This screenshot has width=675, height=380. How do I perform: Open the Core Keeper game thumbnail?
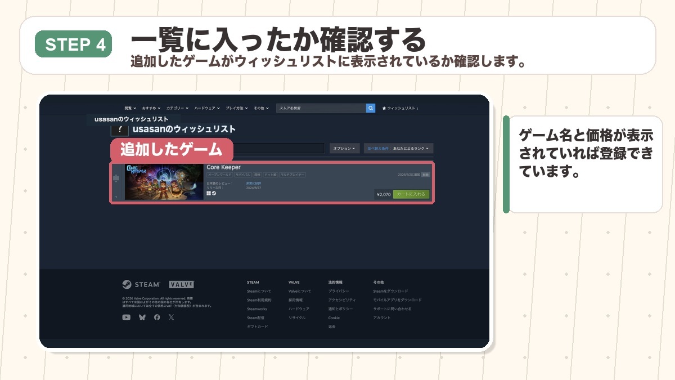click(164, 181)
